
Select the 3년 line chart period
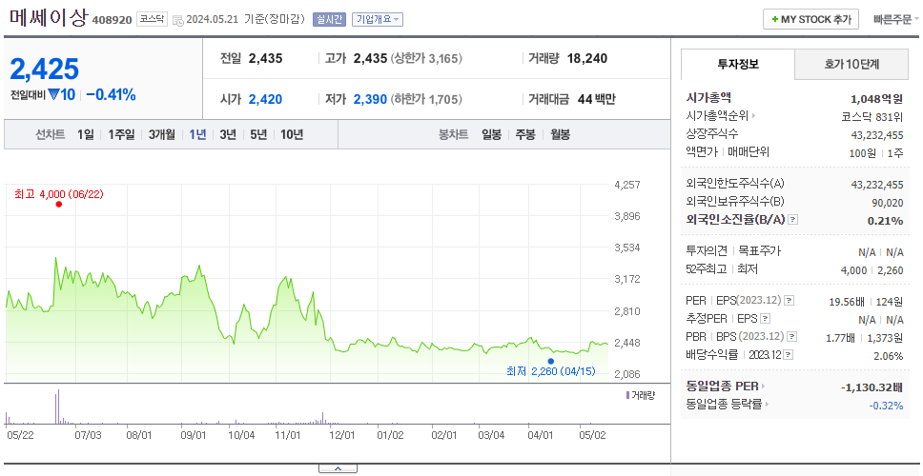coord(228,134)
